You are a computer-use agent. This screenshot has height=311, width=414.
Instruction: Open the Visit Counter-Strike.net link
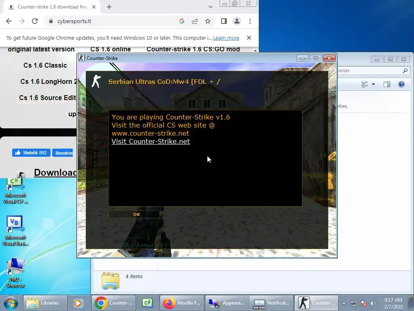(151, 141)
